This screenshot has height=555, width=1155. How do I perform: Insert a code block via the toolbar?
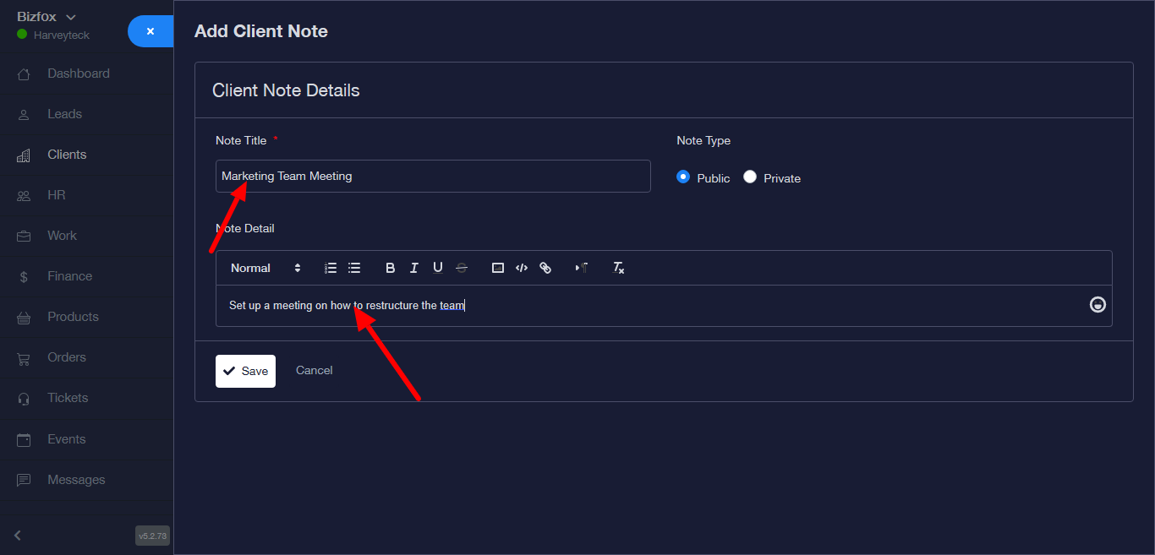click(522, 268)
